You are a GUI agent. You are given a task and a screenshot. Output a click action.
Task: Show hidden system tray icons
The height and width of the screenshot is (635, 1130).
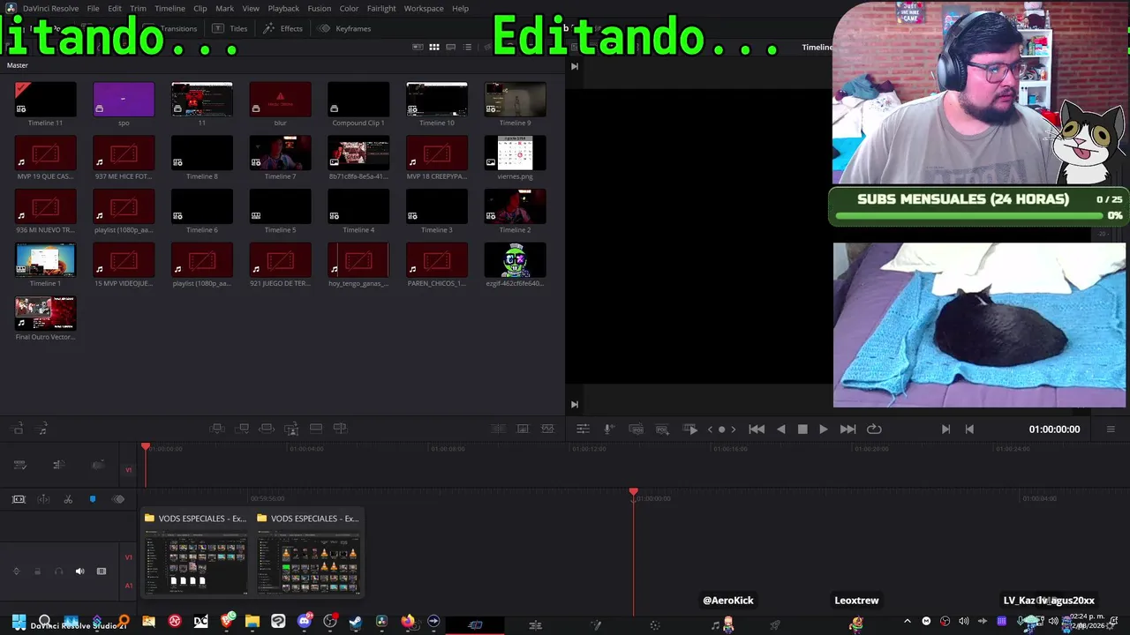point(907,621)
